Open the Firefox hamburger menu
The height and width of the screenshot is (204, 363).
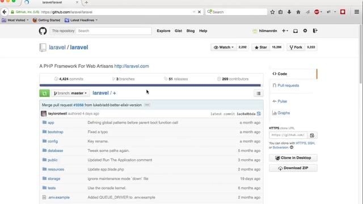point(357,12)
